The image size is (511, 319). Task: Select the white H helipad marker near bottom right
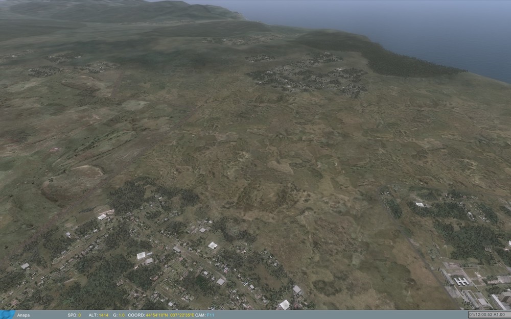[461, 281]
